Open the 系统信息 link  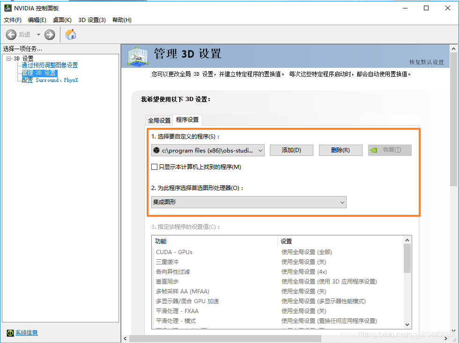(x=27, y=333)
